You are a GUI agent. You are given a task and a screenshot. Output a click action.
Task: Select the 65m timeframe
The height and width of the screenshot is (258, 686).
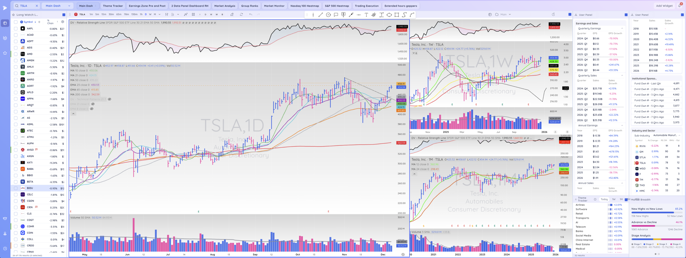point(119,14)
